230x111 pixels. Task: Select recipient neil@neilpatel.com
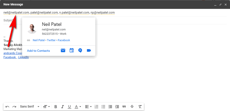click(x=16, y=13)
